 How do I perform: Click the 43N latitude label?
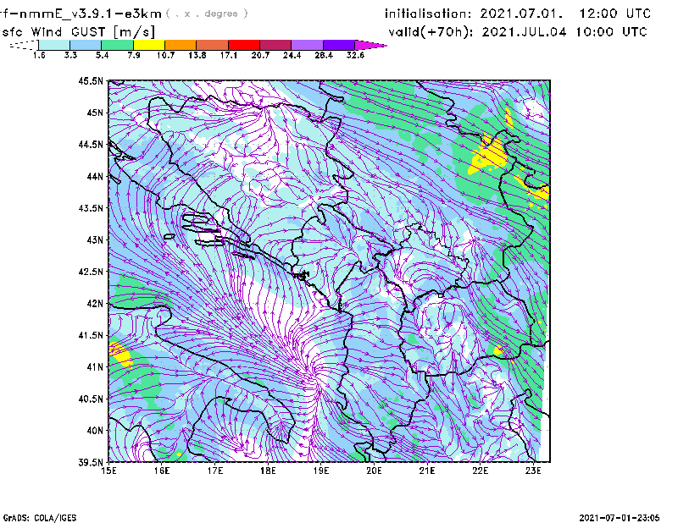[95, 239]
